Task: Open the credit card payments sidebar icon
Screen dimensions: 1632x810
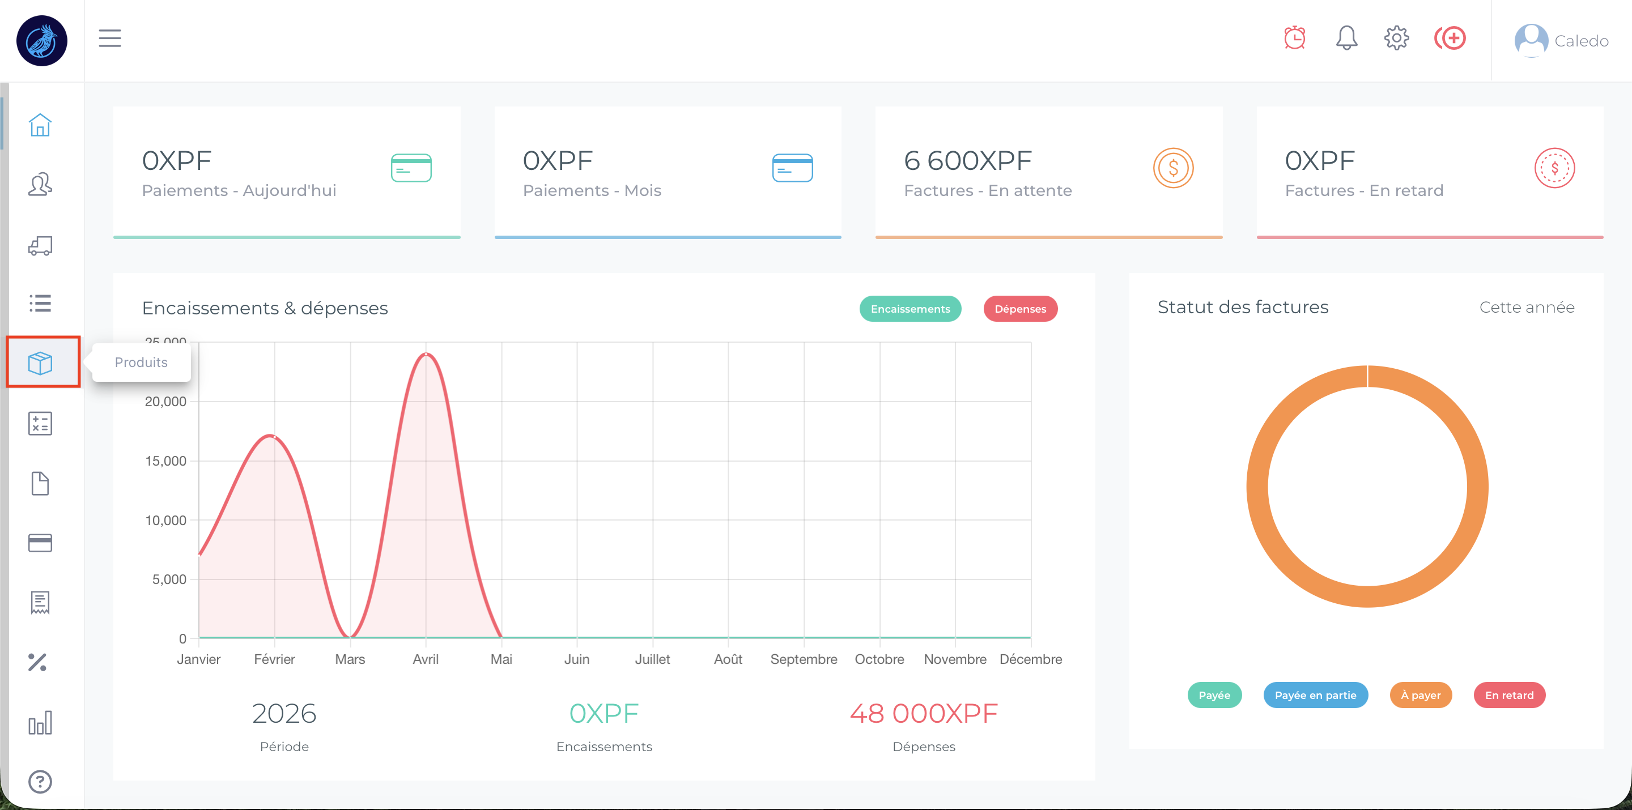Action: (x=40, y=543)
